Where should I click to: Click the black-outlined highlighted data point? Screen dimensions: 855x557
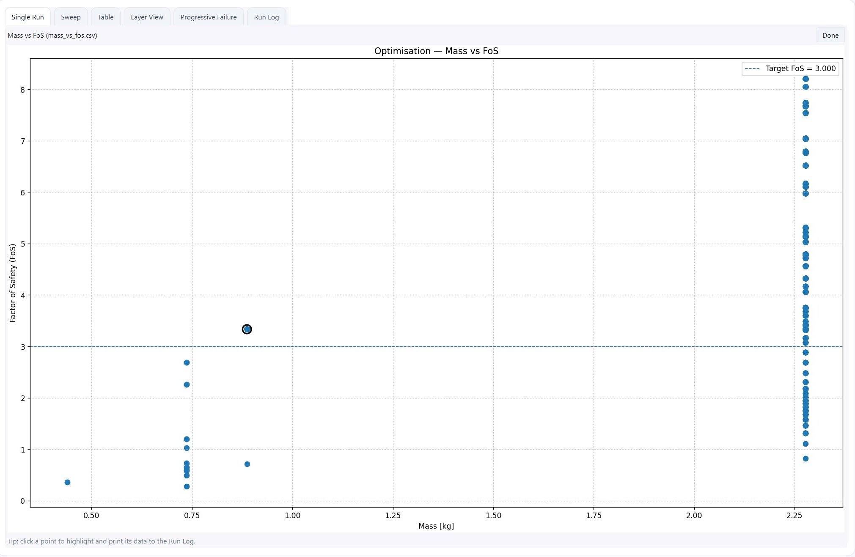click(x=247, y=329)
